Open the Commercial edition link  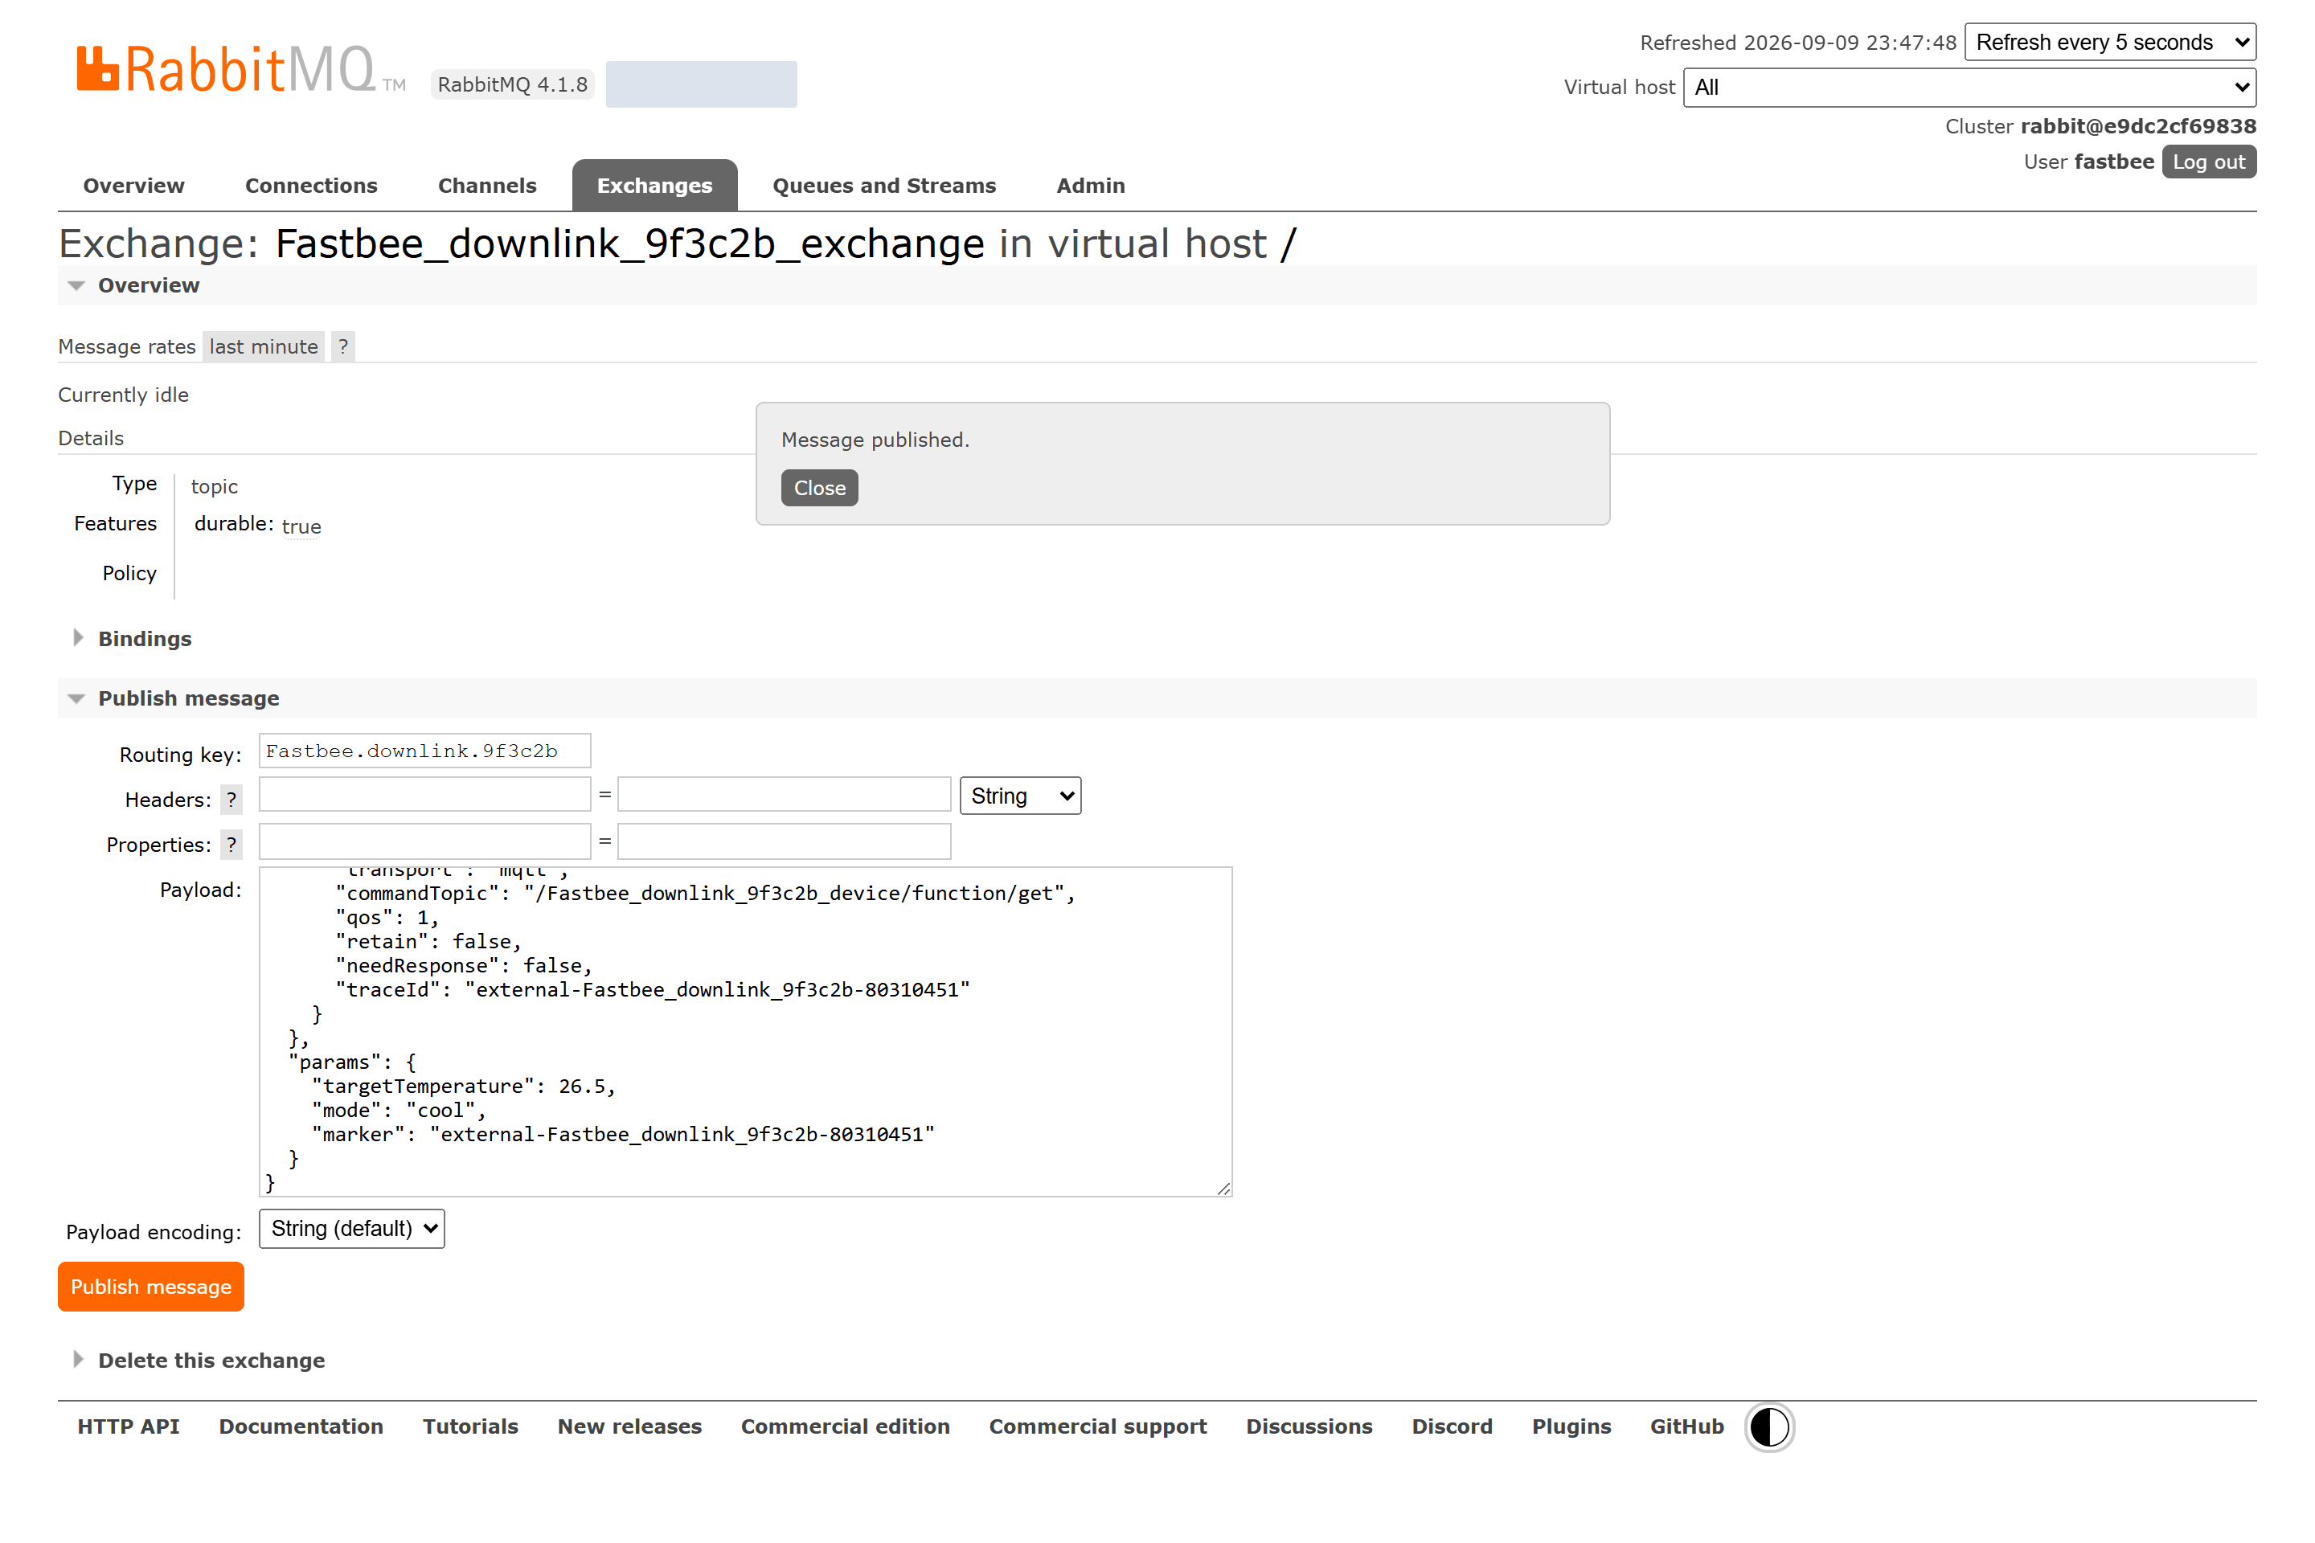[x=846, y=1426]
